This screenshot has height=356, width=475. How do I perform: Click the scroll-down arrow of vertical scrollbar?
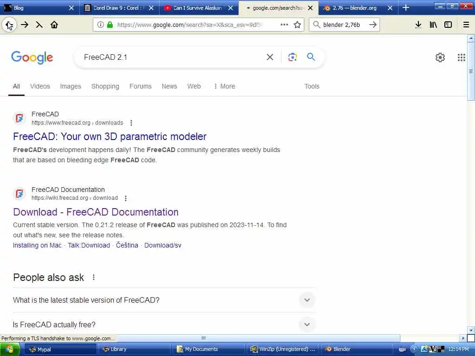[471, 330]
